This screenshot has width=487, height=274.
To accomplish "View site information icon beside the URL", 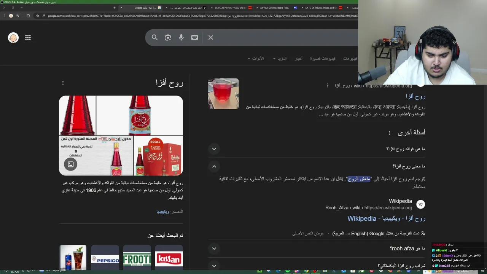I will (44, 16).
